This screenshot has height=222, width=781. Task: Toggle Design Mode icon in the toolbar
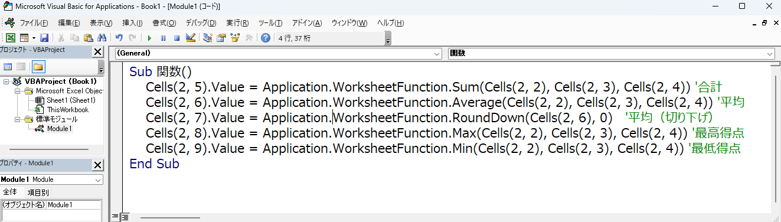190,38
